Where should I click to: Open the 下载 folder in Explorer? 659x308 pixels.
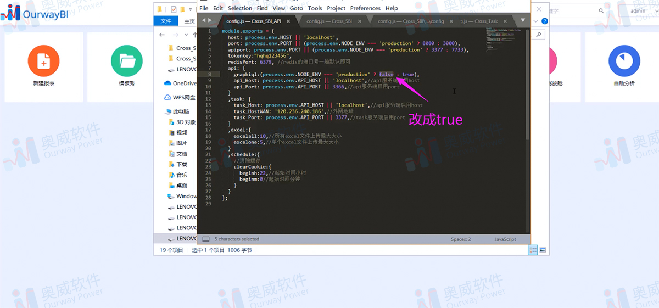(177, 165)
